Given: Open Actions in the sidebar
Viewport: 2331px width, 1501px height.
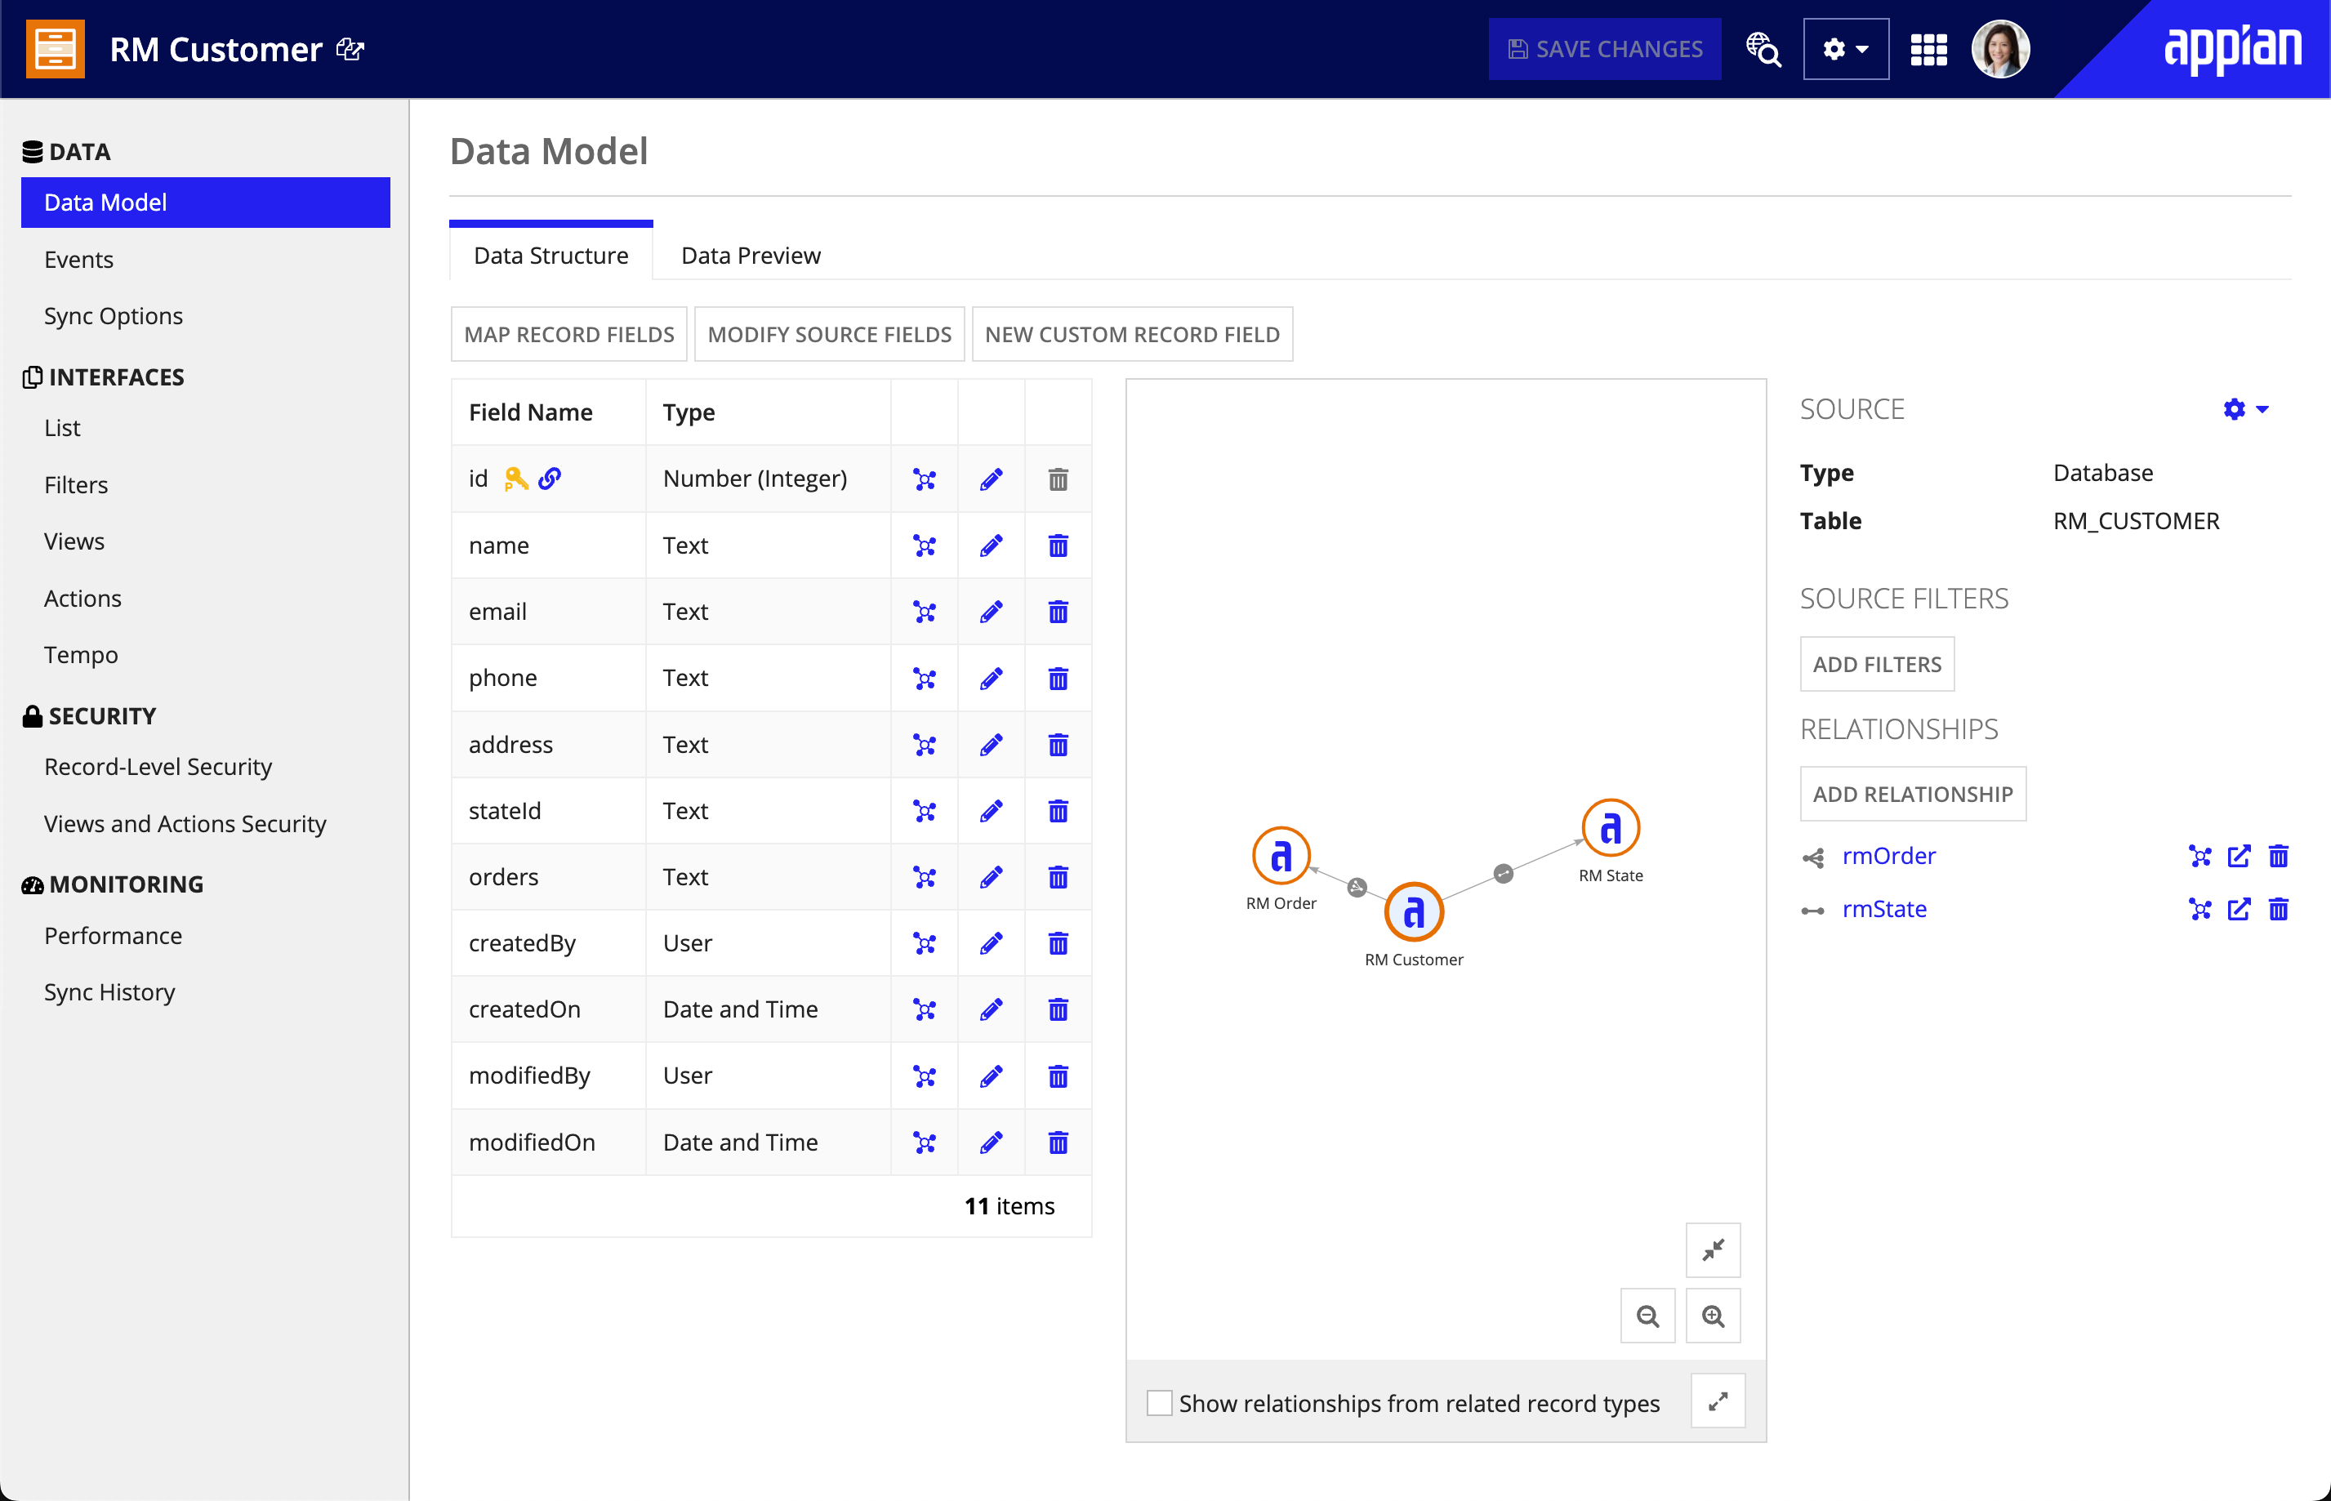Looking at the screenshot, I should click(82, 599).
